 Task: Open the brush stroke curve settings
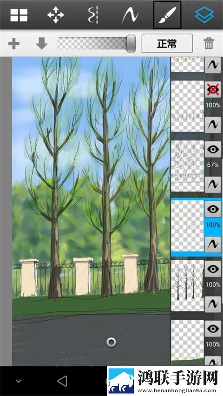(130, 15)
